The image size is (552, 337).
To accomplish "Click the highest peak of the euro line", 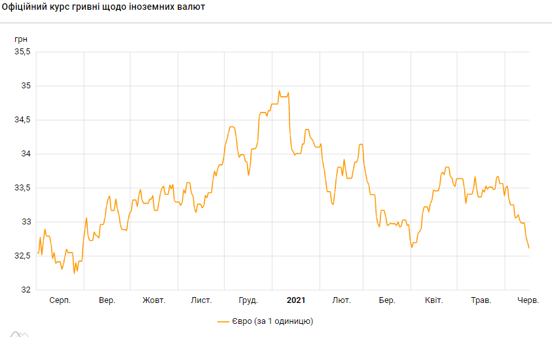I will coord(279,91).
